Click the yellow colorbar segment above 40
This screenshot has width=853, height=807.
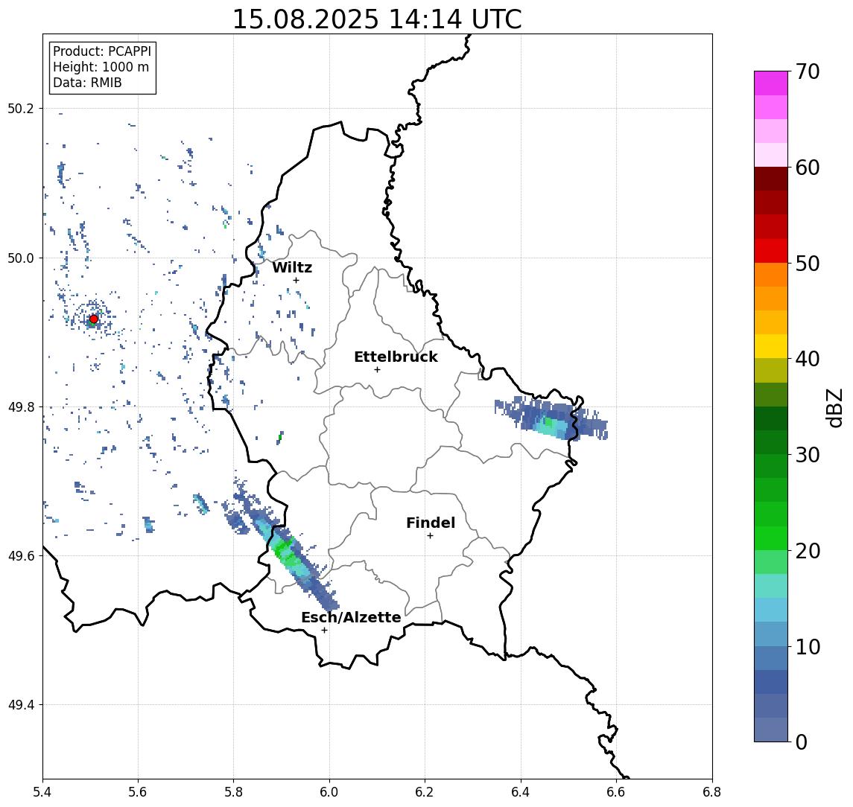pos(771,346)
